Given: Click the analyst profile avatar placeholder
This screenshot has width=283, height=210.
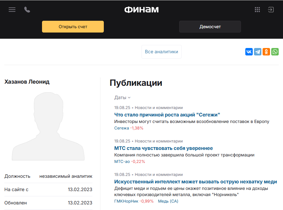Looking at the screenshot, I should (x=48, y=126).
